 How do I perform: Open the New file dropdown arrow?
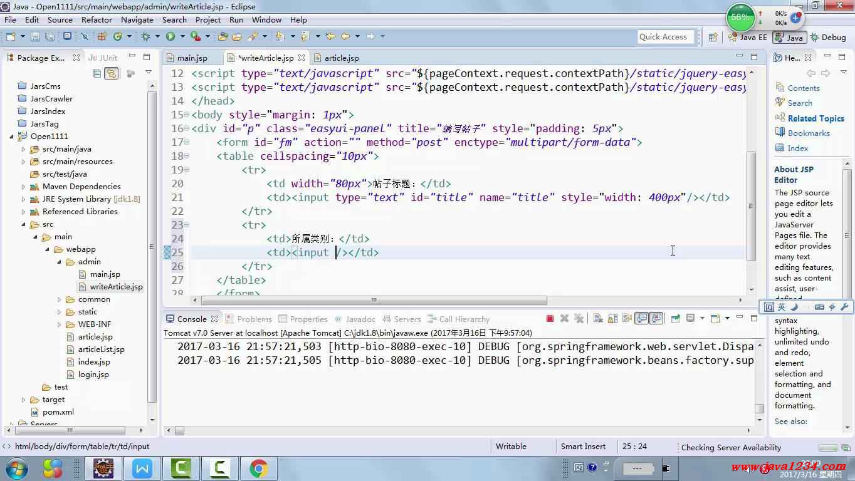22,37
